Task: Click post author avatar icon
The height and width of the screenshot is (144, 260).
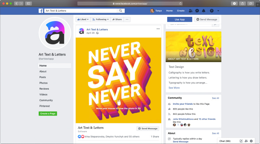Action: tap(81, 31)
